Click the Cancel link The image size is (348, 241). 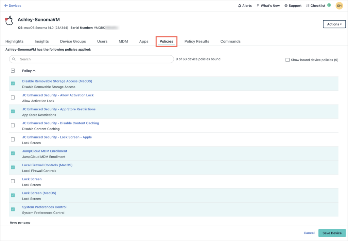[x=309, y=233]
